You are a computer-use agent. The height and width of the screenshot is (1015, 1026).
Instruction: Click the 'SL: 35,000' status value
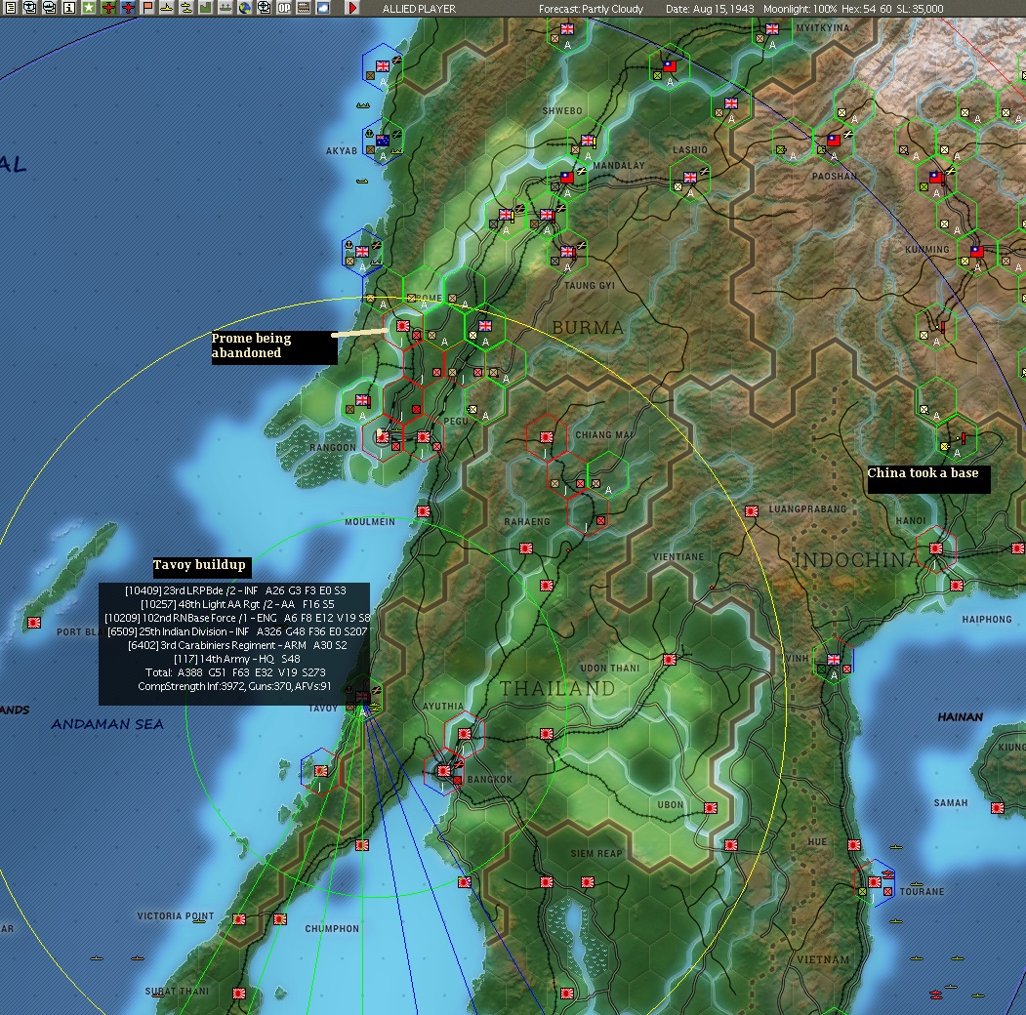tap(921, 9)
